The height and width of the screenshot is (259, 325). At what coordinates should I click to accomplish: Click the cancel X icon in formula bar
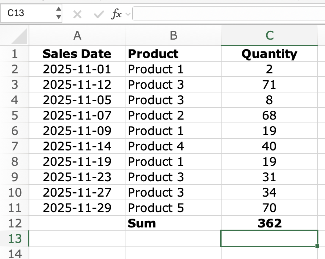pyautogui.click(x=77, y=14)
